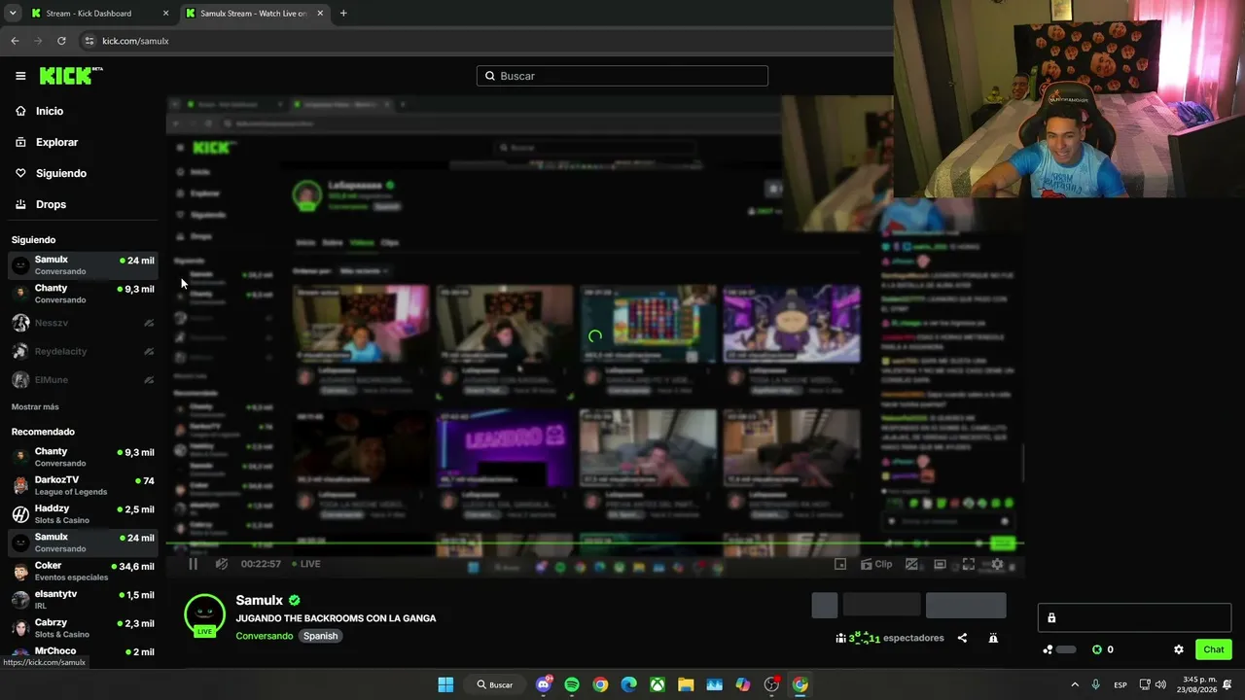Viewport: 1245px width, 700px height.
Task: Open offline channel Reydelacity
Action: (83, 351)
